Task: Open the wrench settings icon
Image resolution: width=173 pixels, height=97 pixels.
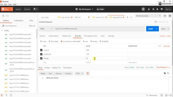Action: [x=153, y=9]
